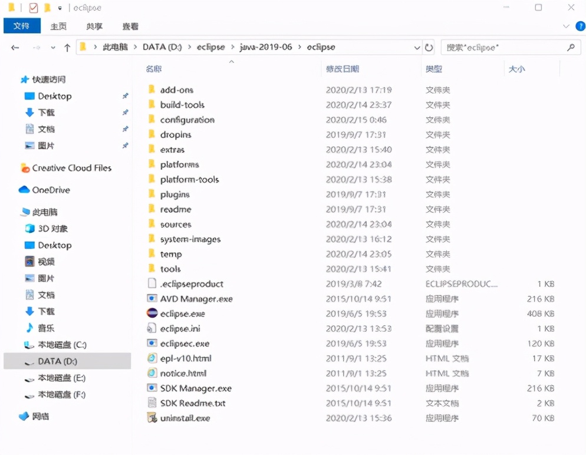
Task: Click the epl-v10.html file icon
Action: (x=152, y=358)
